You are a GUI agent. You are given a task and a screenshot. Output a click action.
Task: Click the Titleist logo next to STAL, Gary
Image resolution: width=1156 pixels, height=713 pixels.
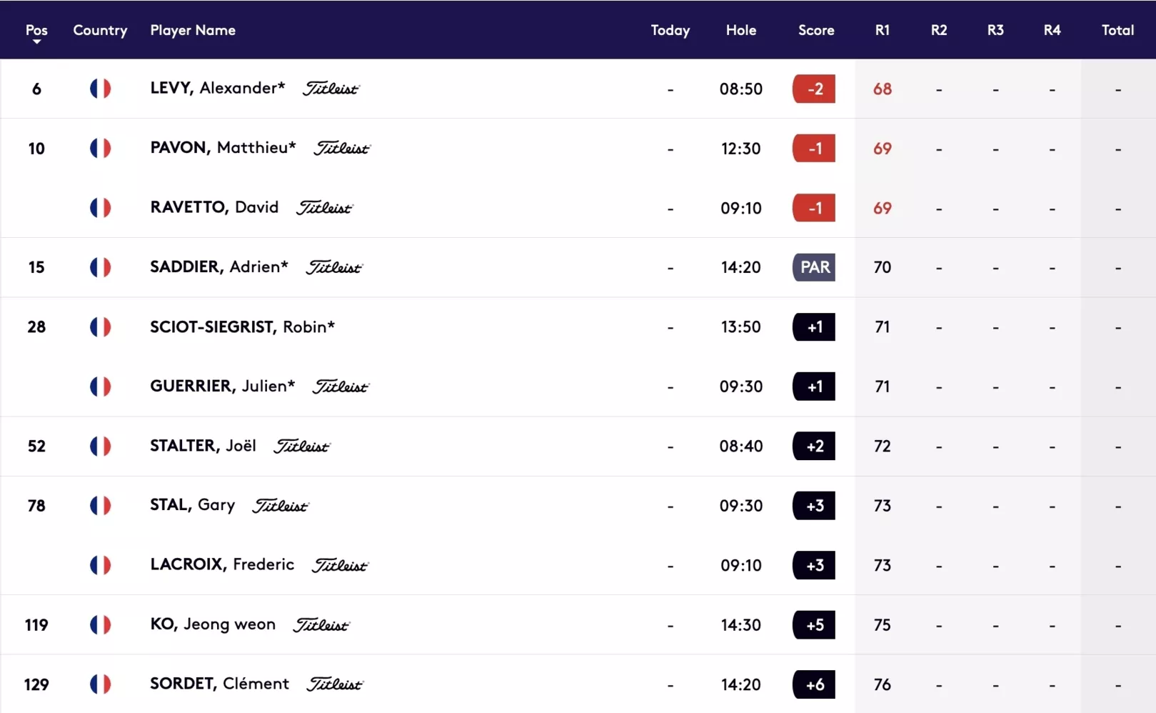click(281, 506)
